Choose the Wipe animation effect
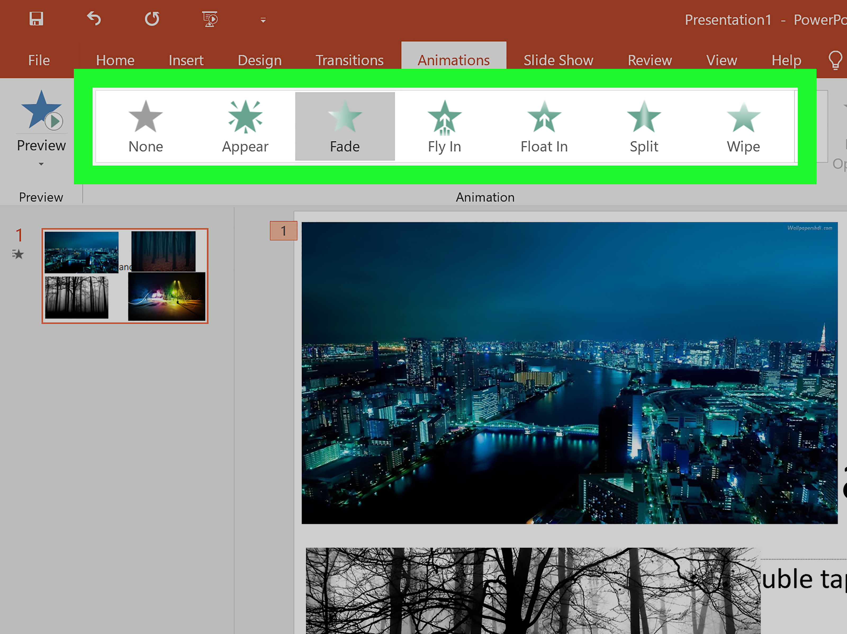 743,126
